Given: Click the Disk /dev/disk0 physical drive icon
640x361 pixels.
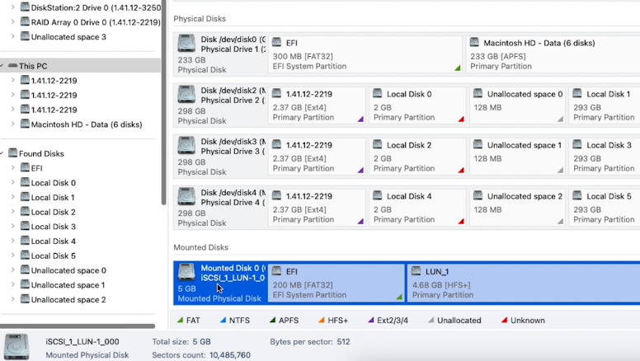Looking at the screenshot, I should tap(186, 44).
